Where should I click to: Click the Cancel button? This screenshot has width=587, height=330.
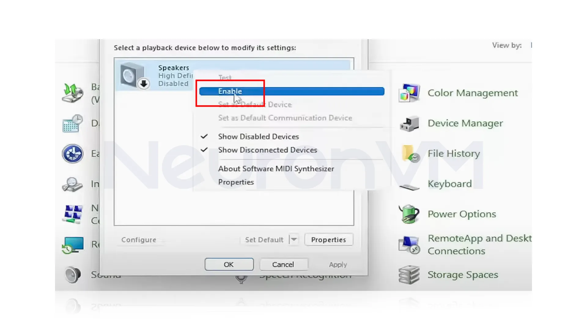point(283,264)
